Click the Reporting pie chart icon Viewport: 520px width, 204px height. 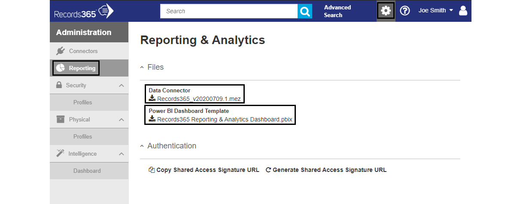[x=61, y=68]
